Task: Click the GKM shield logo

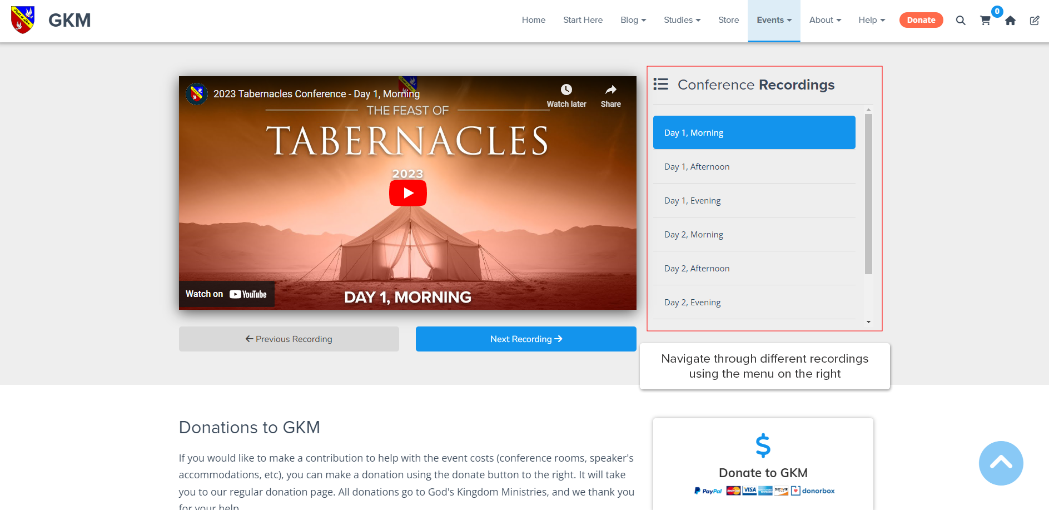Action: (23, 20)
